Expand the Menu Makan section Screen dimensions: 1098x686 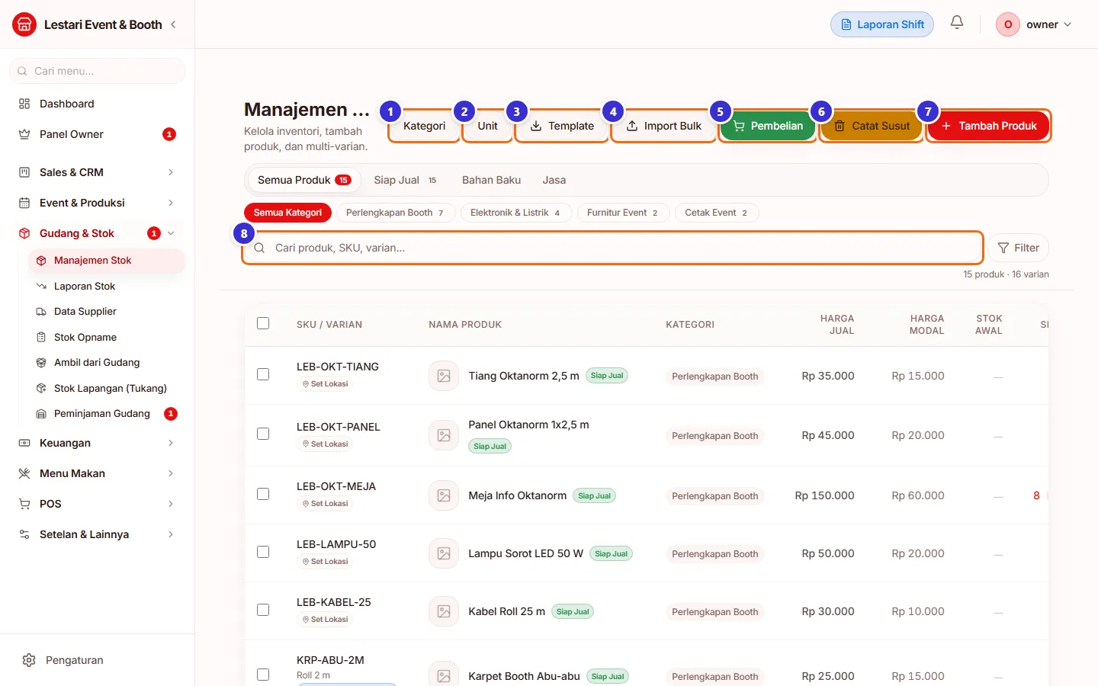pos(98,473)
